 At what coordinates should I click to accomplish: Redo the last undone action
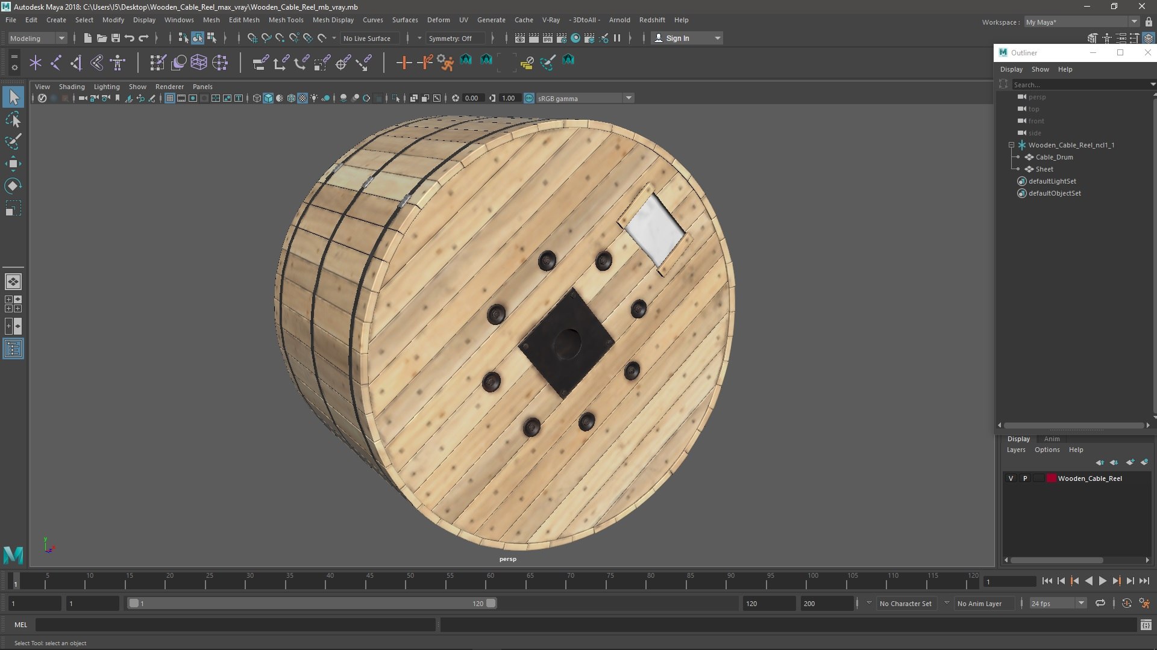pyautogui.click(x=143, y=38)
